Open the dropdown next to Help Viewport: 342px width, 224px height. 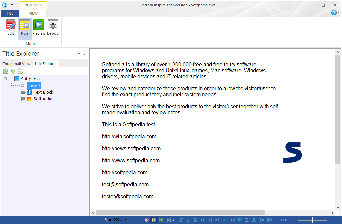point(339,13)
